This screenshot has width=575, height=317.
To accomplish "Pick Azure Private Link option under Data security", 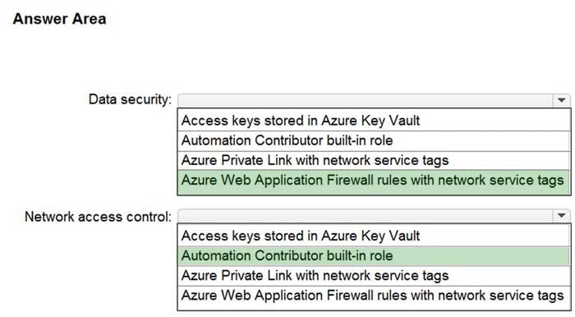I will [x=374, y=160].
